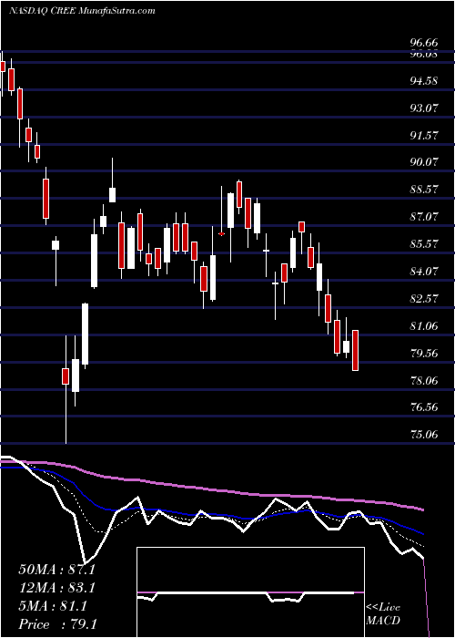
Task: Click the 5MA : 81.1 readout
Action: (53, 606)
